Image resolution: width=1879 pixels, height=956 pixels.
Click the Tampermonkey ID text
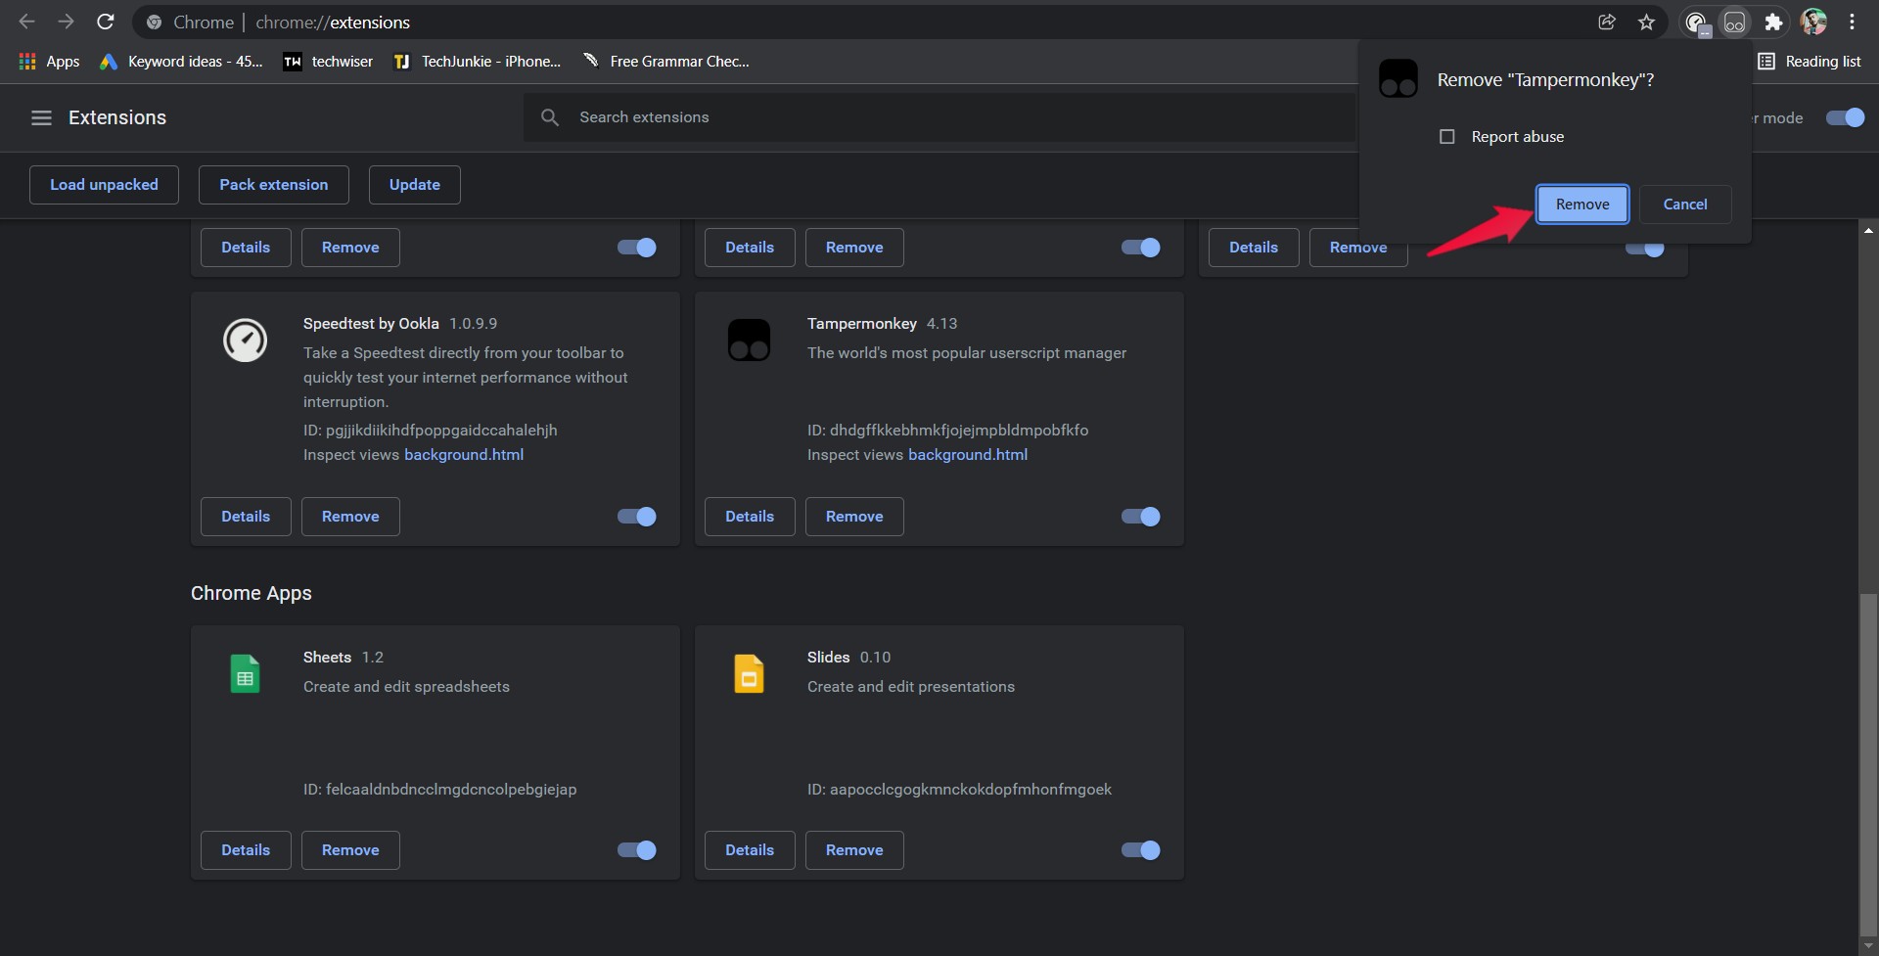click(x=947, y=431)
